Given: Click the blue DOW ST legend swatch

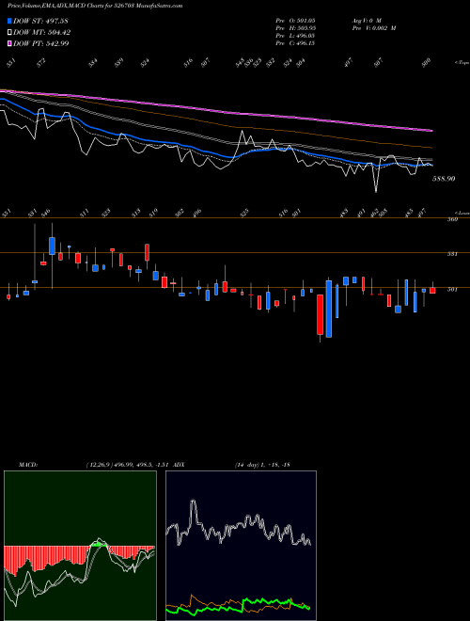Looking at the screenshot, I should click(x=9, y=21).
